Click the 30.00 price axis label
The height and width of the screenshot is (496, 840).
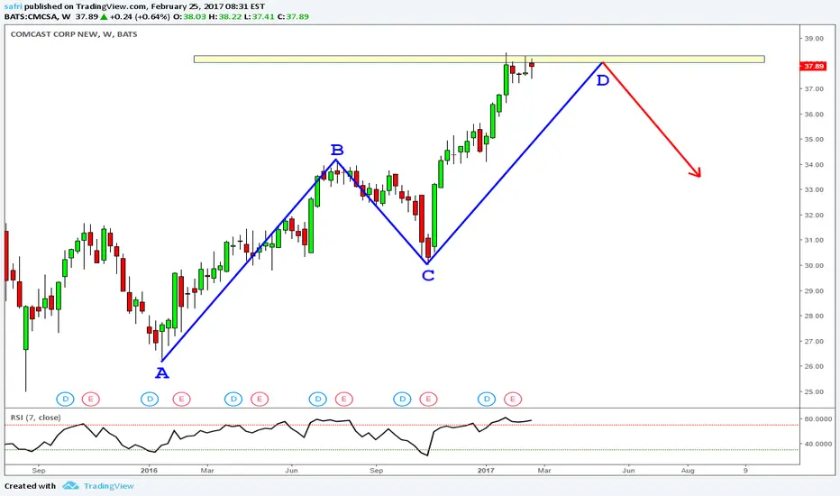pyautogui.click(x=813, y=265)
